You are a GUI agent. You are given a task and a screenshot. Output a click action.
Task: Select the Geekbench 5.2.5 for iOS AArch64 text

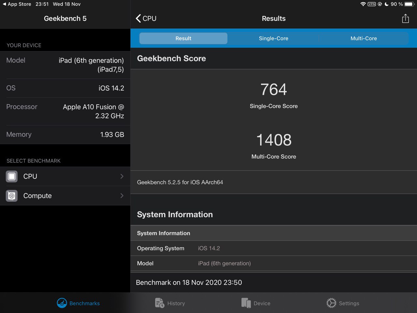point(180,182)
